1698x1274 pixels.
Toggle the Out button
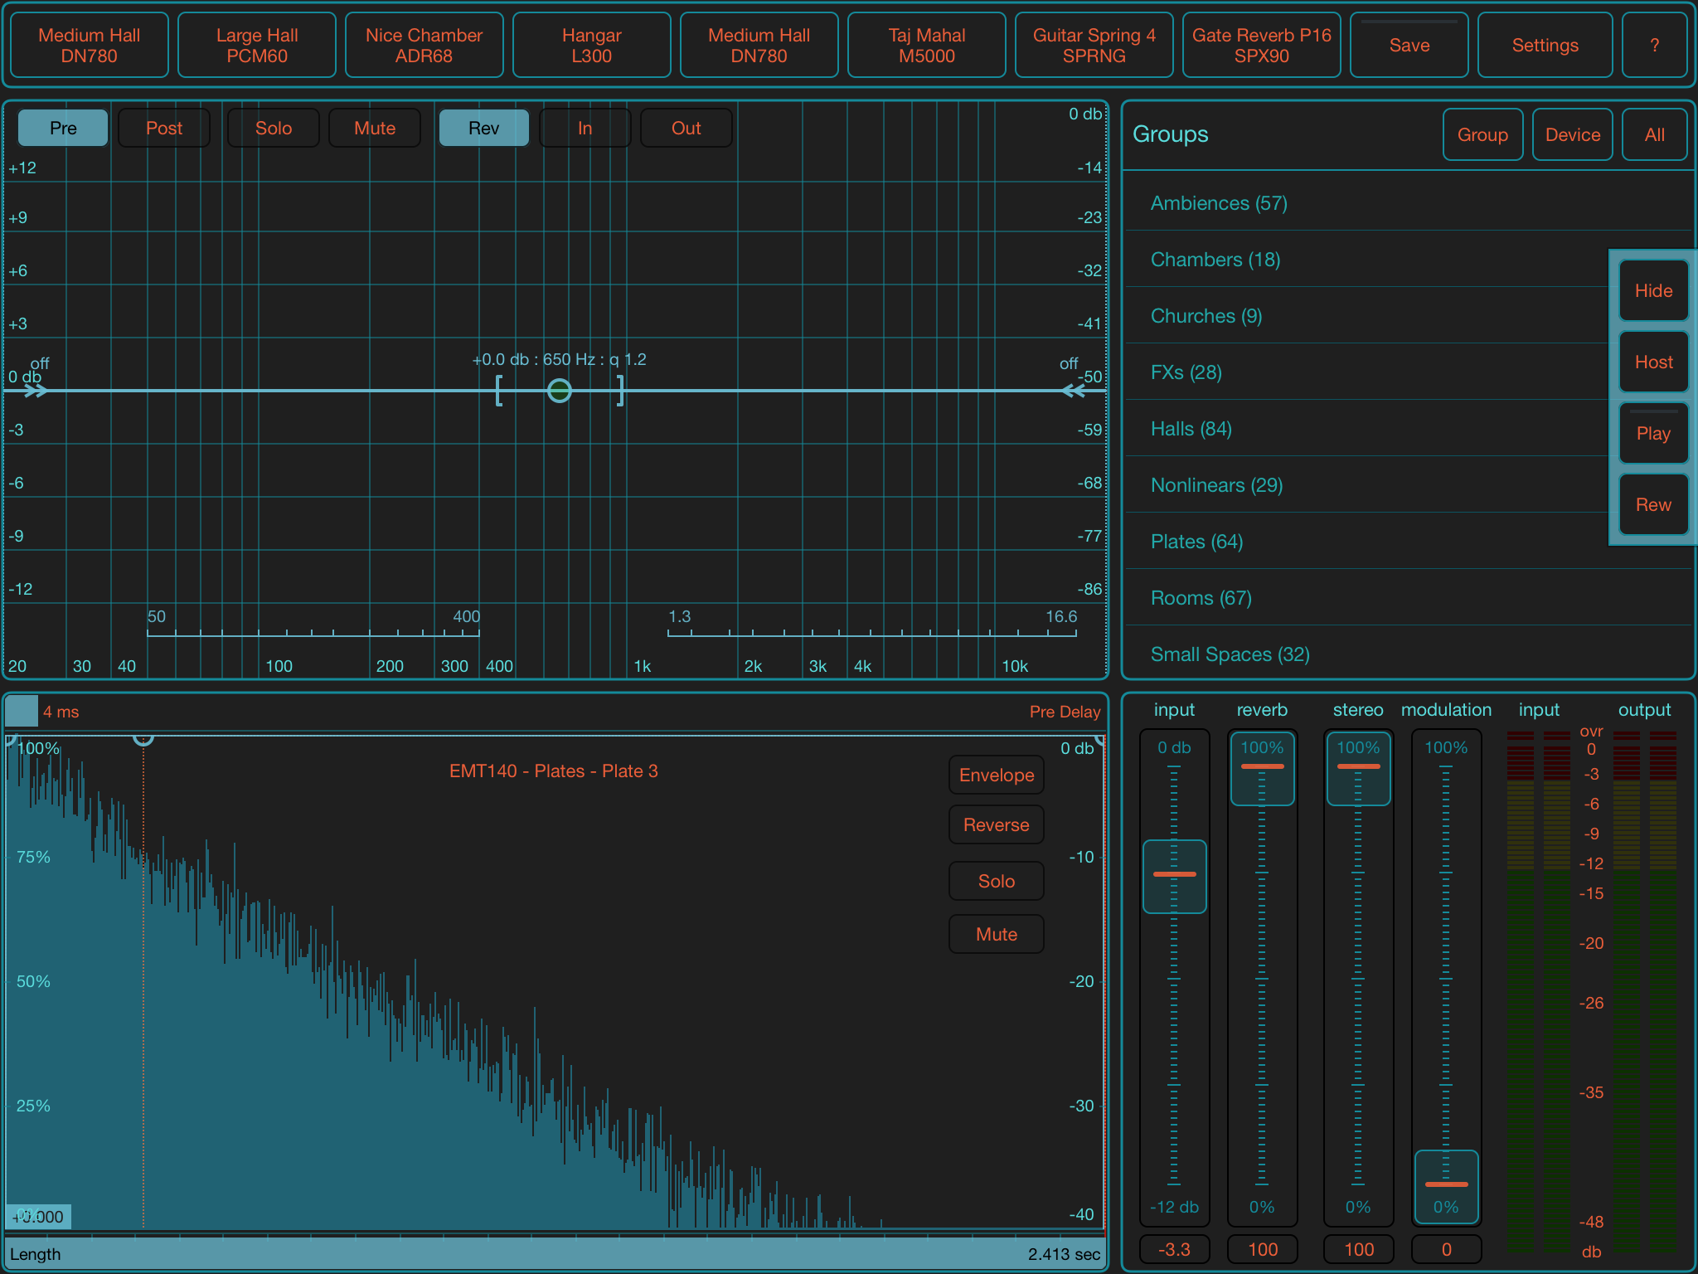tap(686, 128)
